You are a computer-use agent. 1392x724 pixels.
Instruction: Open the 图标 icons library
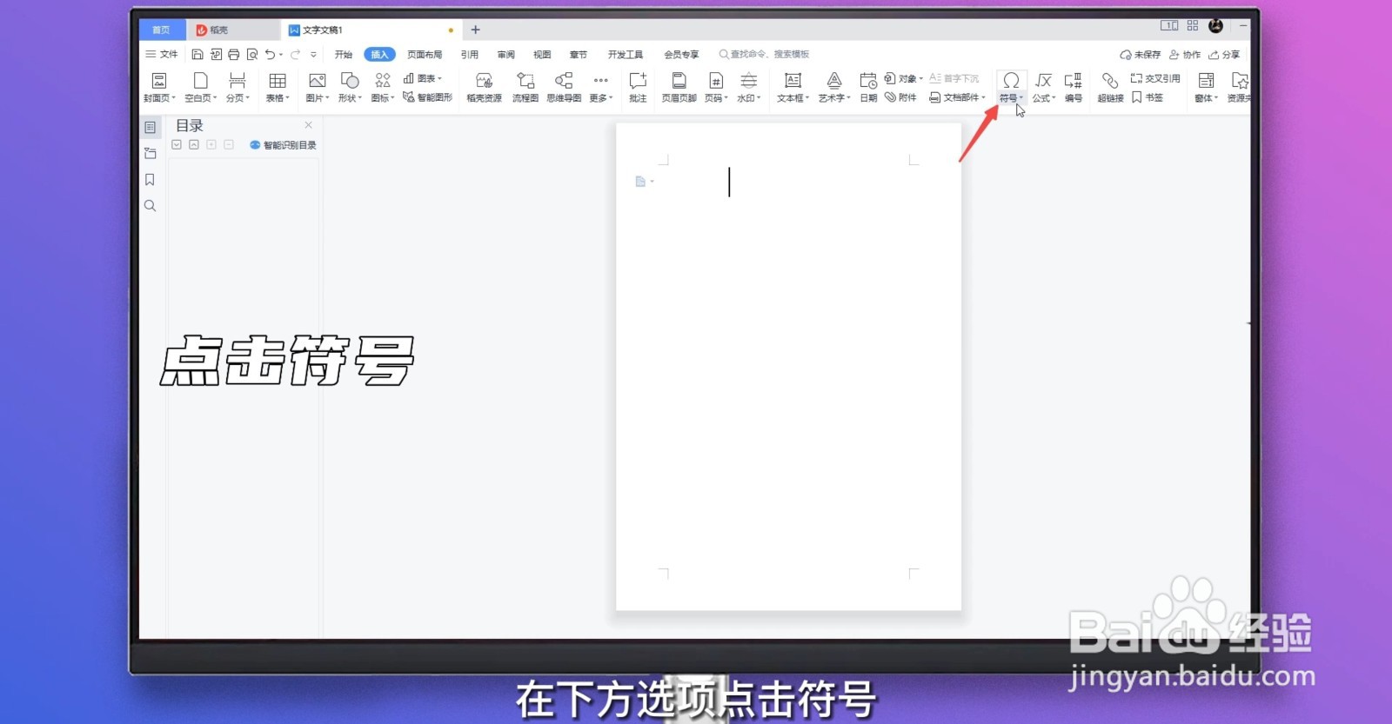click(383, 87)
